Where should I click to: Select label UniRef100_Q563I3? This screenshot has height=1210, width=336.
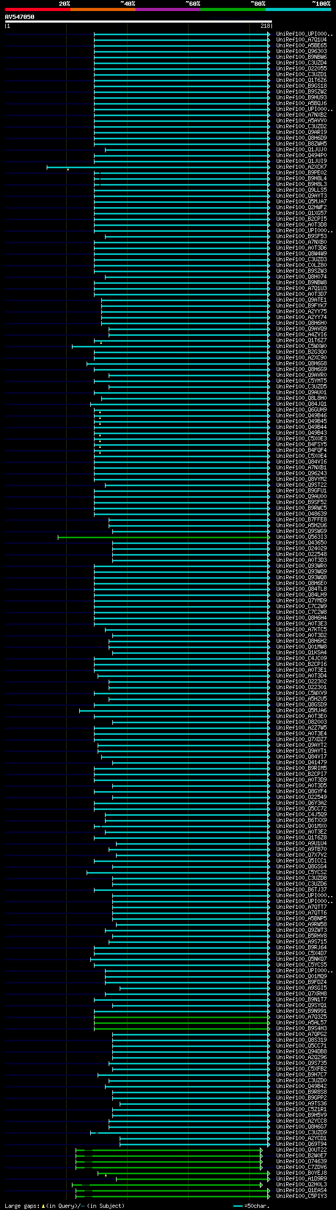point(301,537)
